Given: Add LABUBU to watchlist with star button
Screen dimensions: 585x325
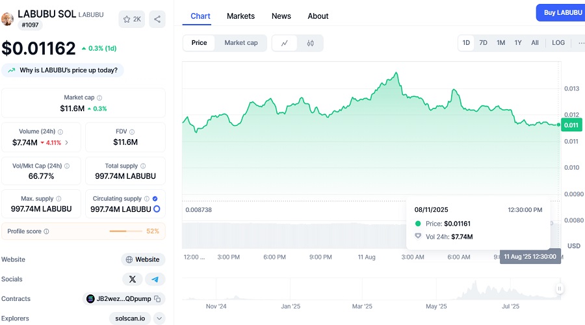Looking at the screenshot, I should click(x=132, y=19).
